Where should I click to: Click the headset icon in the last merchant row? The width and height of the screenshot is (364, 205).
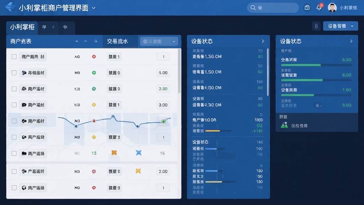click(x=24, y=188)
